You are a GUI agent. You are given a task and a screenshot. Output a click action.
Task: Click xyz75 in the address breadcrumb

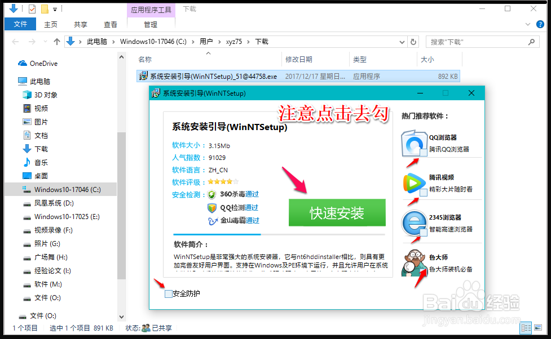click(x=233, y=42)
